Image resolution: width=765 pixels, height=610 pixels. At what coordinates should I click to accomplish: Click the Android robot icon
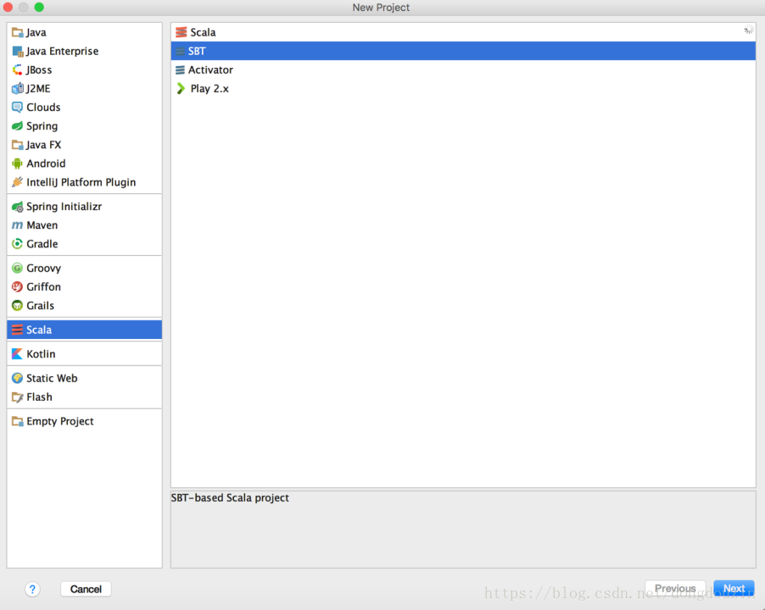18,164
